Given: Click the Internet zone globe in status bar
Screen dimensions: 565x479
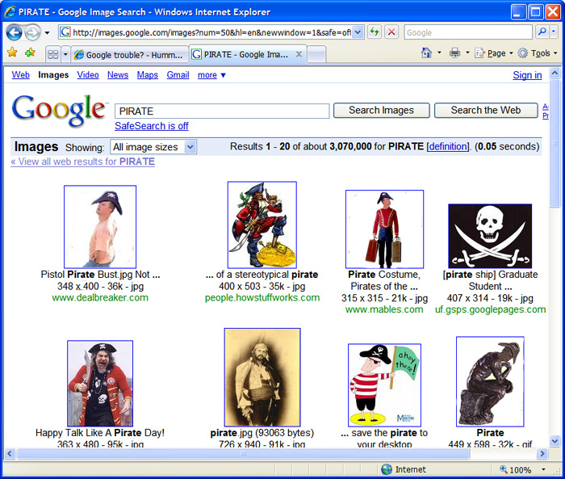Looking at the screenshot, I should (x=387, y=469).
